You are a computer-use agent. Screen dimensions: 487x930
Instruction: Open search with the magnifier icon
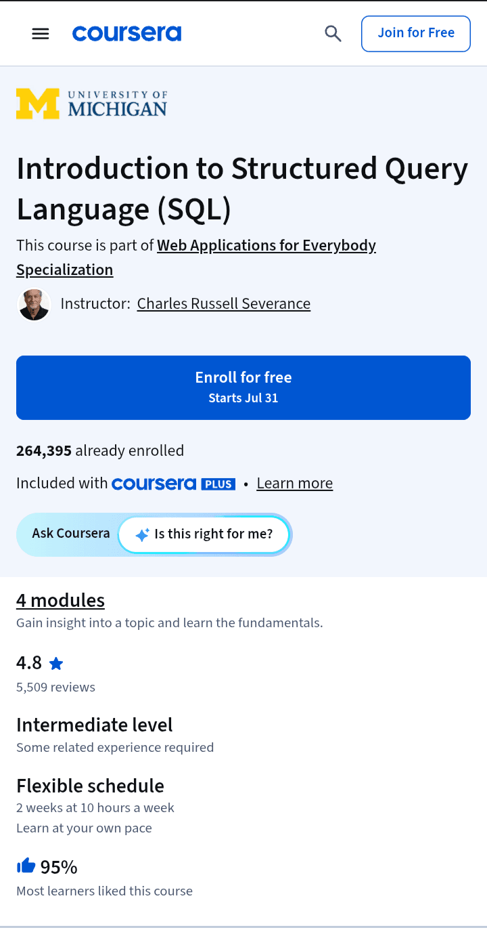(x=333, y=33)
